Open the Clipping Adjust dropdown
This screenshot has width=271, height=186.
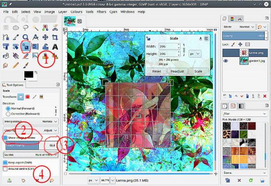pos(31,130)
